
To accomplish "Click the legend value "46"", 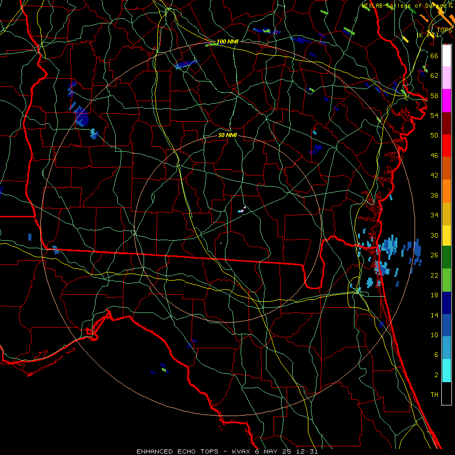I will (434, 156).
